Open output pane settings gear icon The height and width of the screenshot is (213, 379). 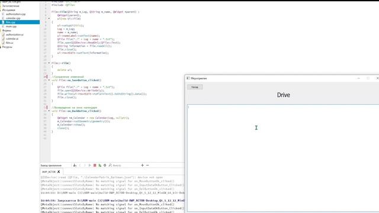tap(105, 165)
